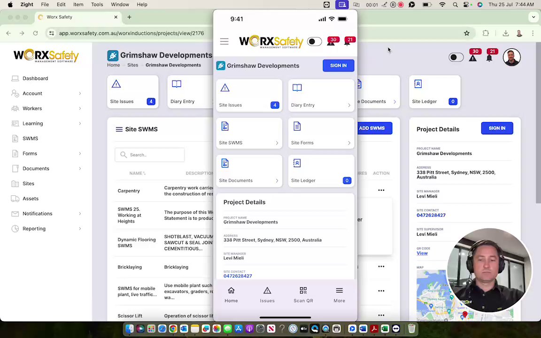Viewport: 541px width, 338px height.
Task: Open the user profile avatar
Action: 511,57
